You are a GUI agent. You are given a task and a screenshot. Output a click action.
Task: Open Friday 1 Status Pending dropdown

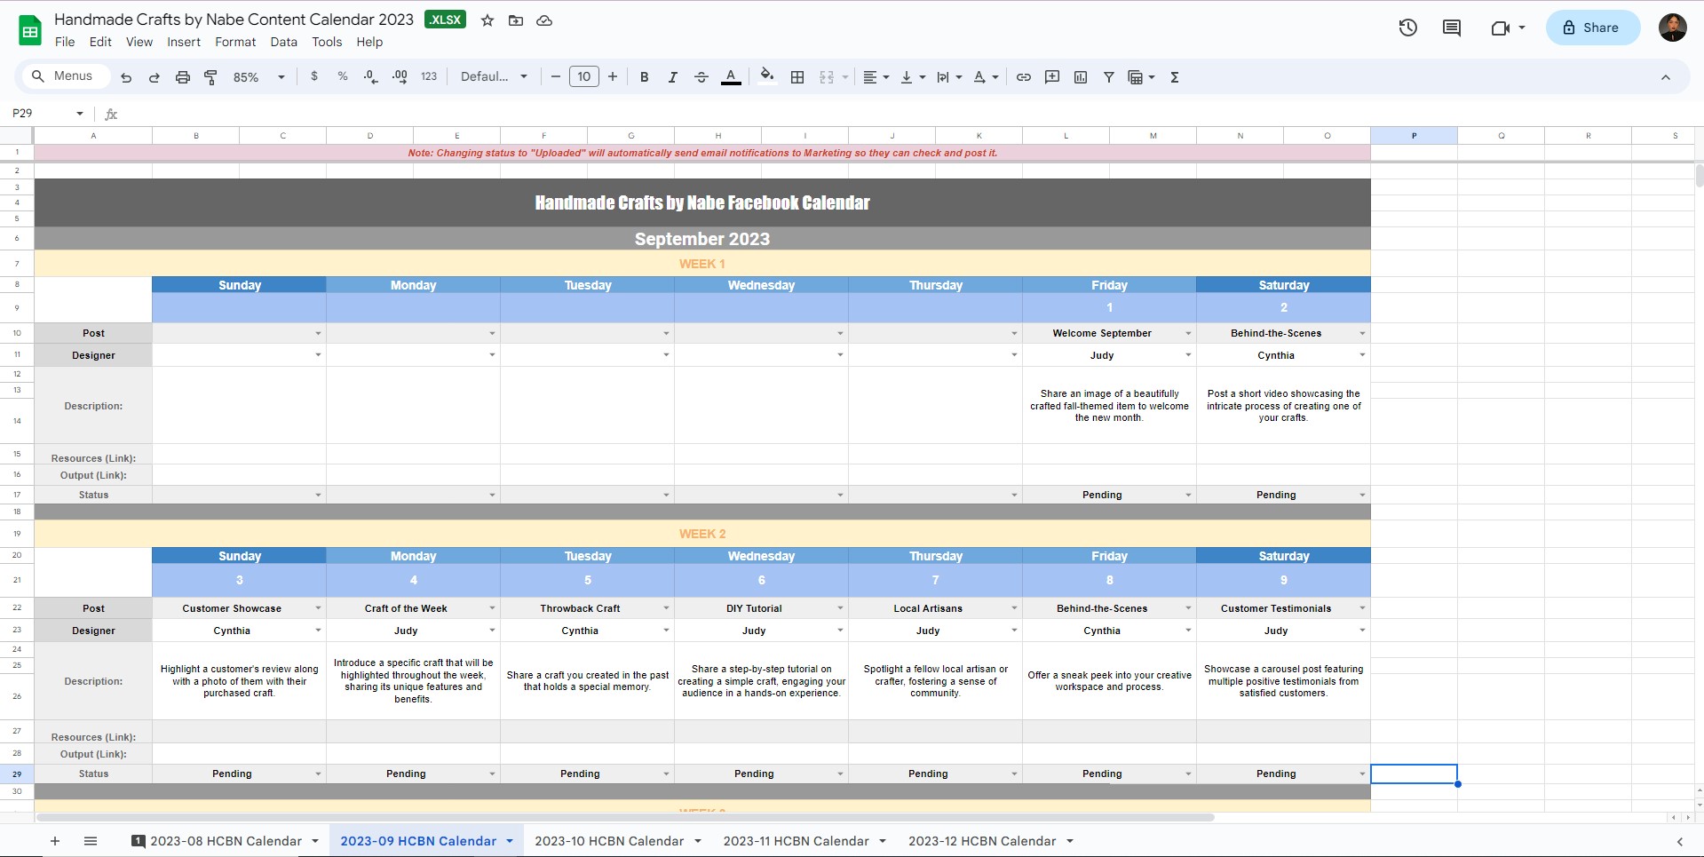click(x=1188, y=496)
